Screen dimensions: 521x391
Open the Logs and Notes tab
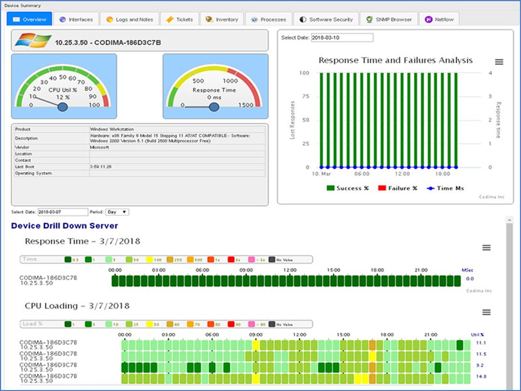(130, 19)
